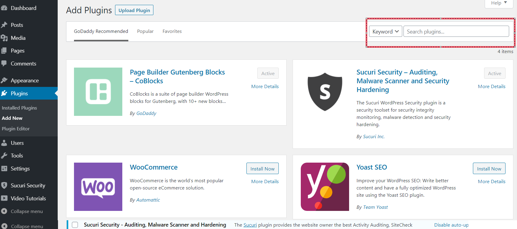Screen dimensions: 517x229
Task: Open Sucuri Security Auditing title link
Action: [x=403, y=81]
